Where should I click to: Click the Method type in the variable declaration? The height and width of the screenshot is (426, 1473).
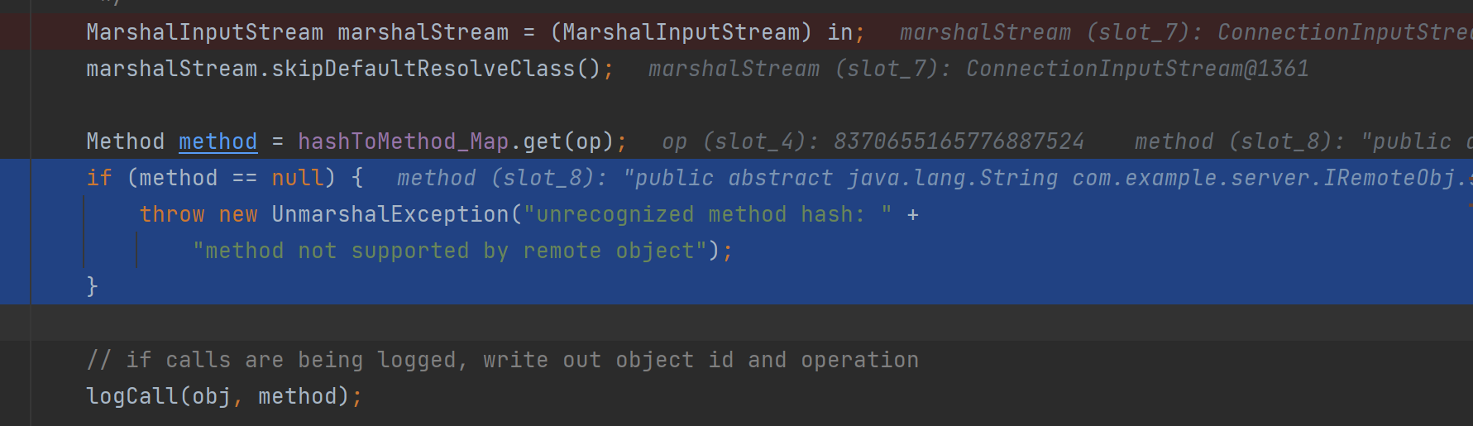(125, 141)
